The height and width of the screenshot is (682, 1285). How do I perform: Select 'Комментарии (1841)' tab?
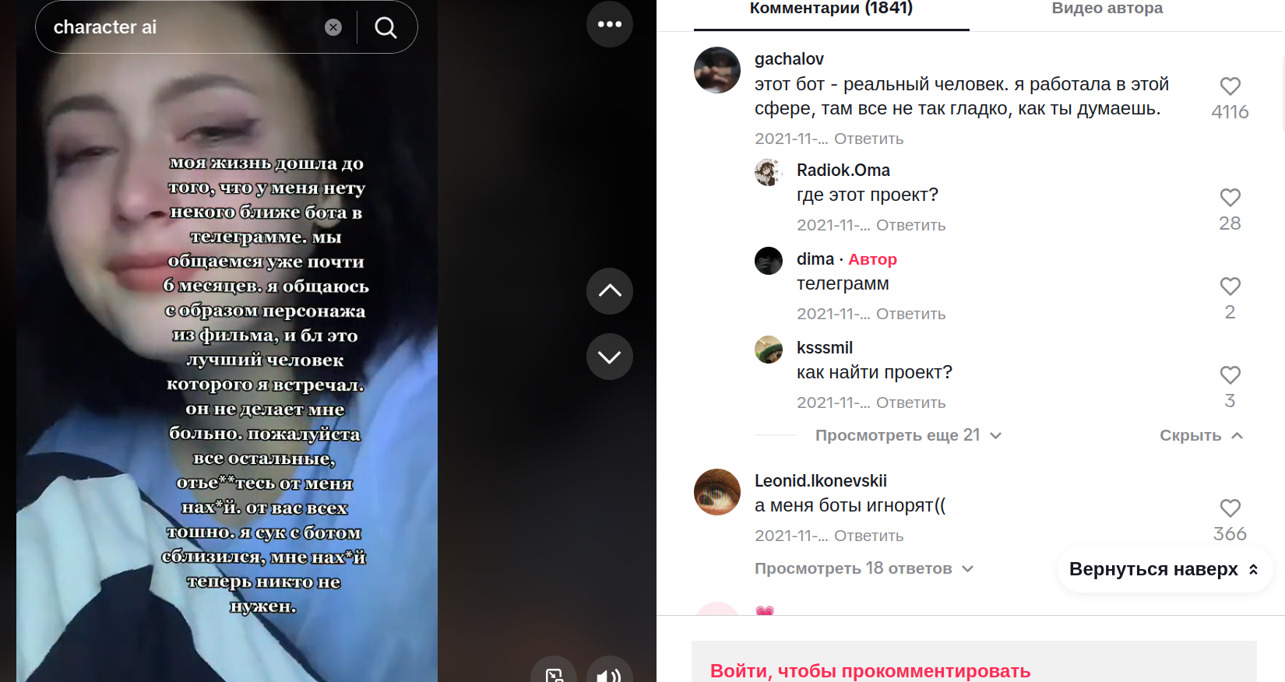(x=832, y=9)
